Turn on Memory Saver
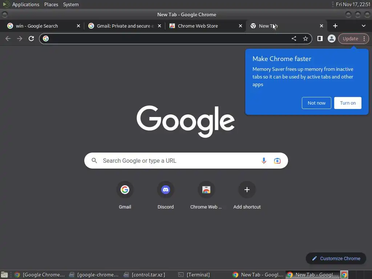This screenshot has height=279, width=372. (x=348, y=103)
